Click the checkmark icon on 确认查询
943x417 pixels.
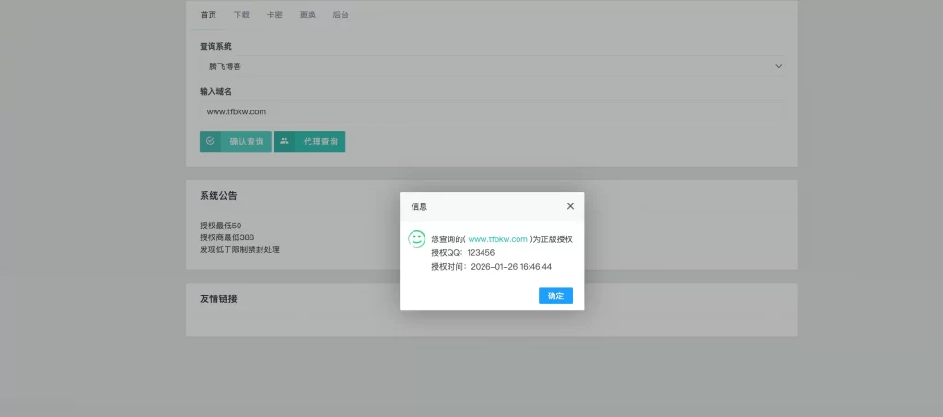coord(210,141)
